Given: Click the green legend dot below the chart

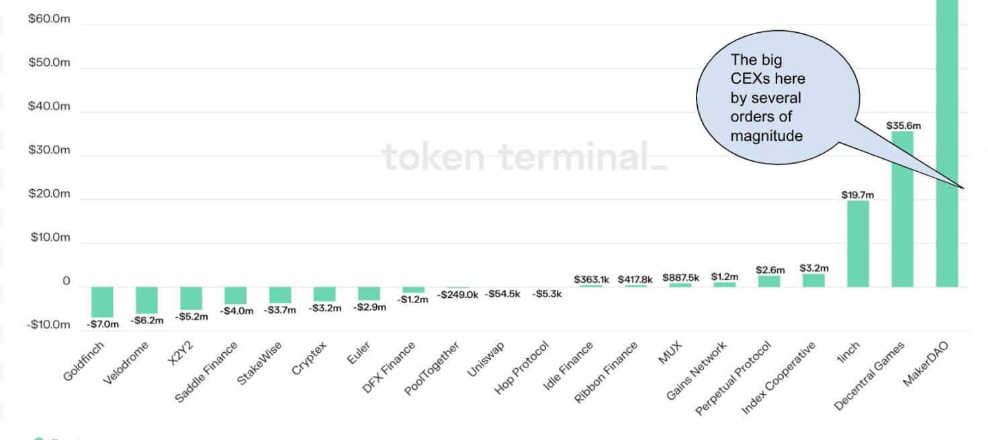Looking at the screenshot, I should (39, 439).
